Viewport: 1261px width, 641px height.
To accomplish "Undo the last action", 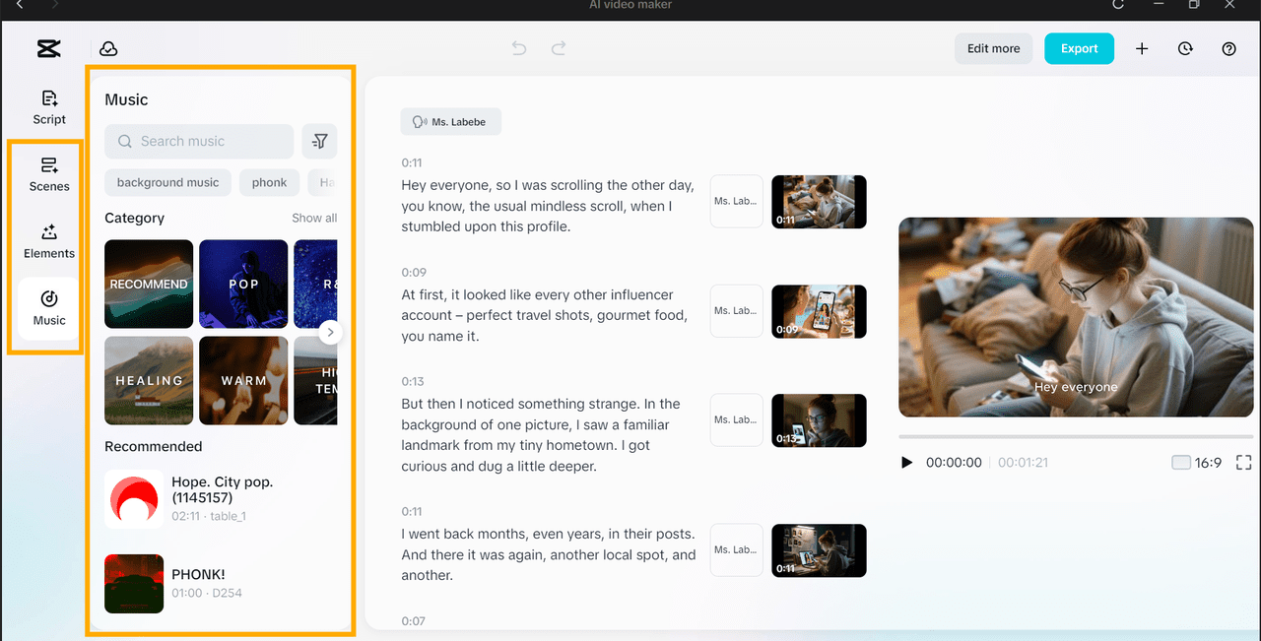I will pyautogui.click(x=519, y=48).
